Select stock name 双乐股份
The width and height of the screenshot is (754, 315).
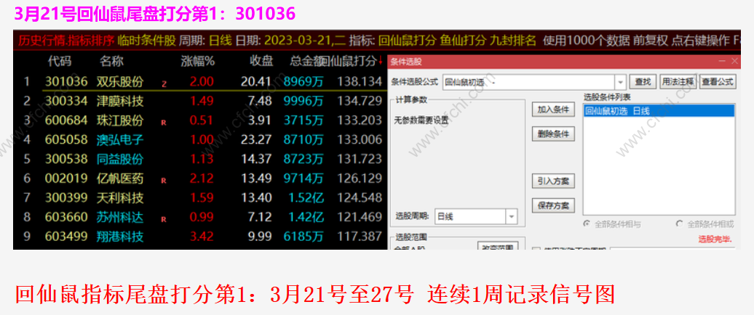(120, 81)
